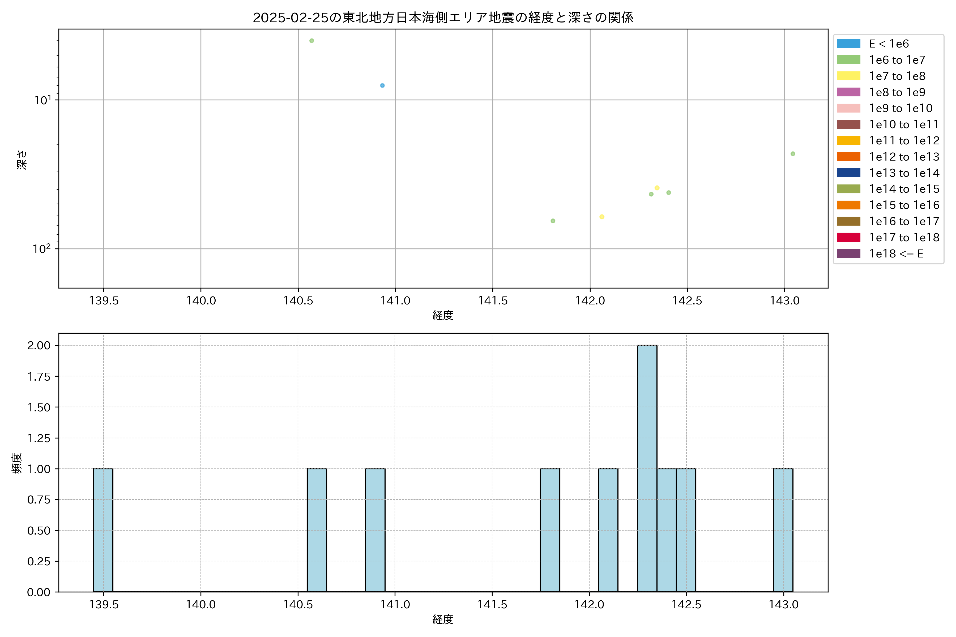The image size is (956, 637).
Task: Click the '頻度' y-axis label of histogram
Action: (x=17, y=463)
